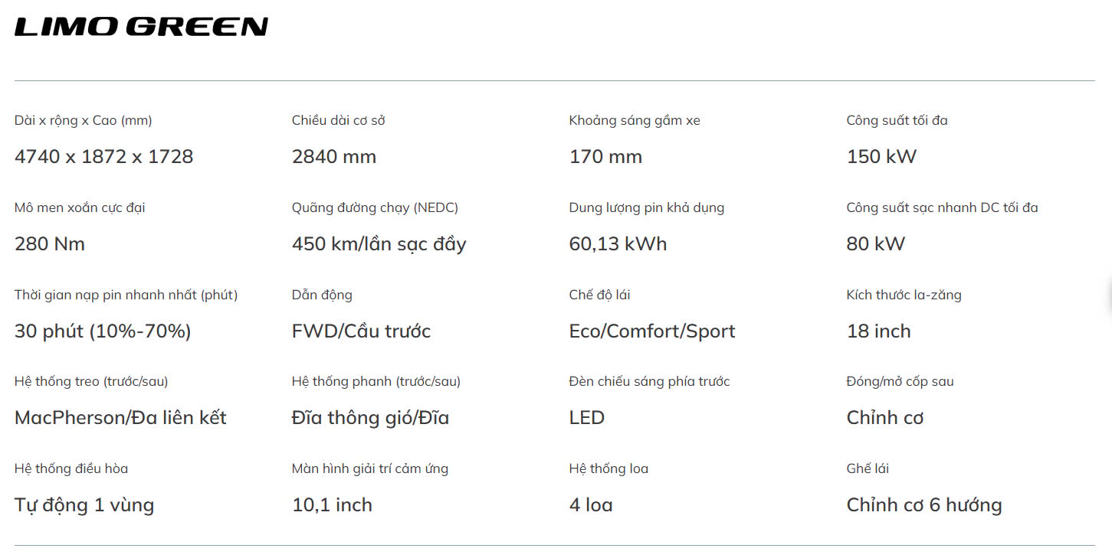Click the 280 Nm torque value
This screenshot has width=1112, height=558.
(50, 244)
